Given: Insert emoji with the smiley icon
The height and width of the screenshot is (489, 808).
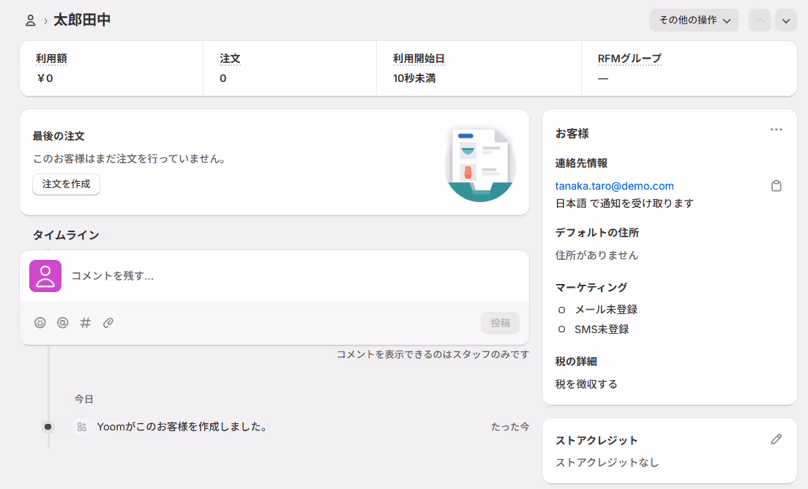Looking at the screenshot, I should point(40,323).
